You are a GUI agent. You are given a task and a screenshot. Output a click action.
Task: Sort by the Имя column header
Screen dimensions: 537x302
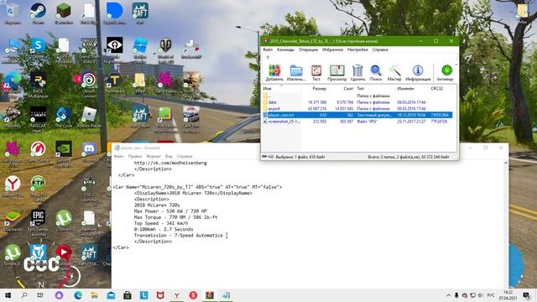[282, 88]
